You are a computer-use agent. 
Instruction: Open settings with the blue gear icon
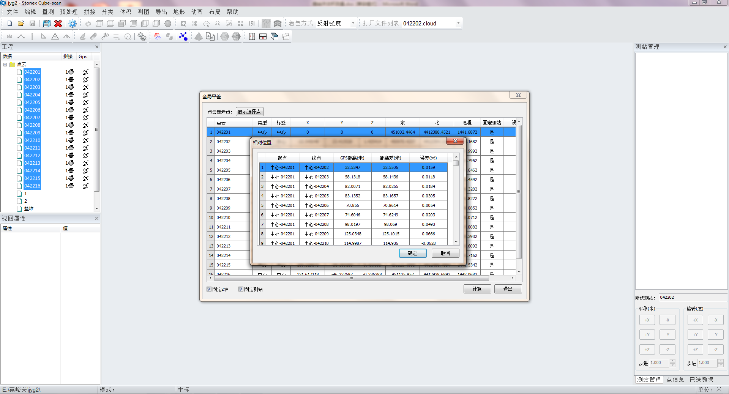[72, 24]
